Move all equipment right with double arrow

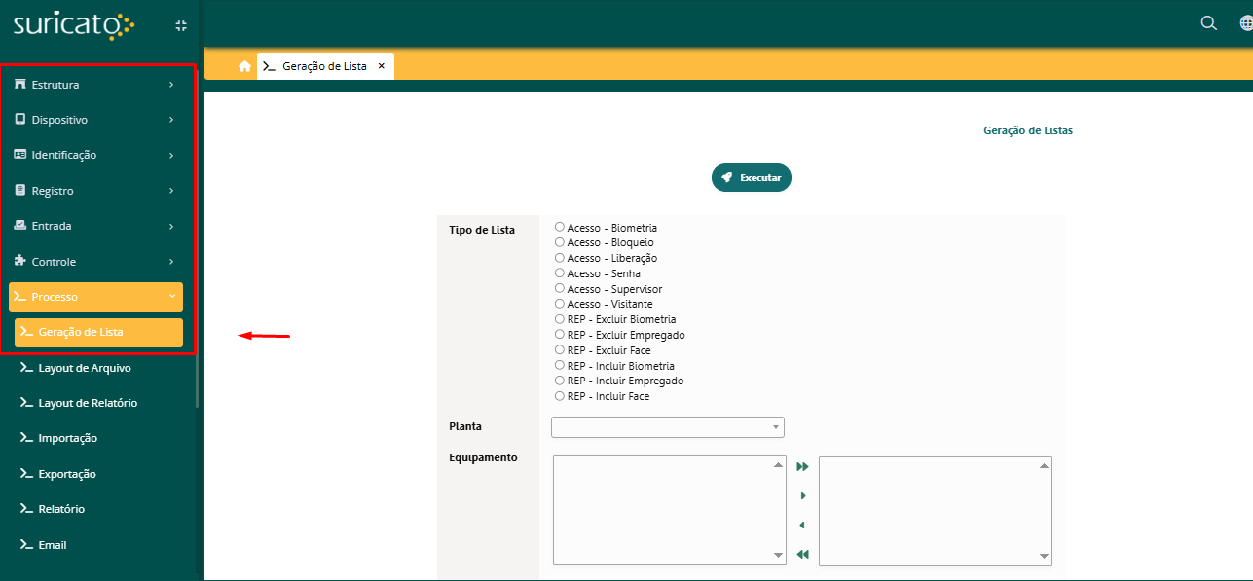[x=802, y=467]
